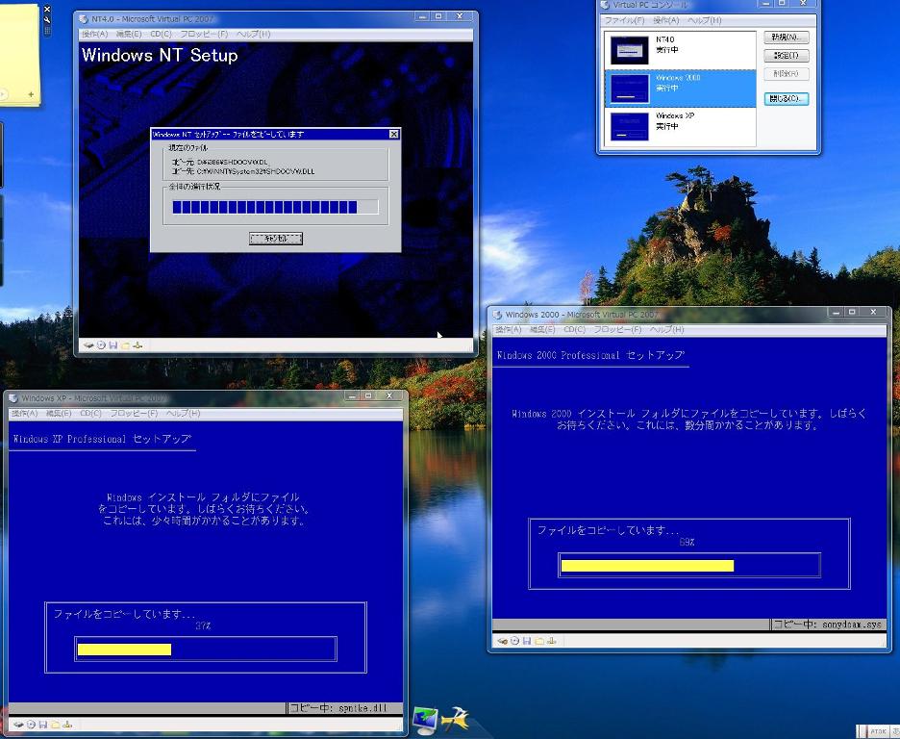Image resolution: width=900 pixels, height=739 pixels.
Task: Open ファイル(F) menu in Virtual PC コンソール
Action: point(624,20)
